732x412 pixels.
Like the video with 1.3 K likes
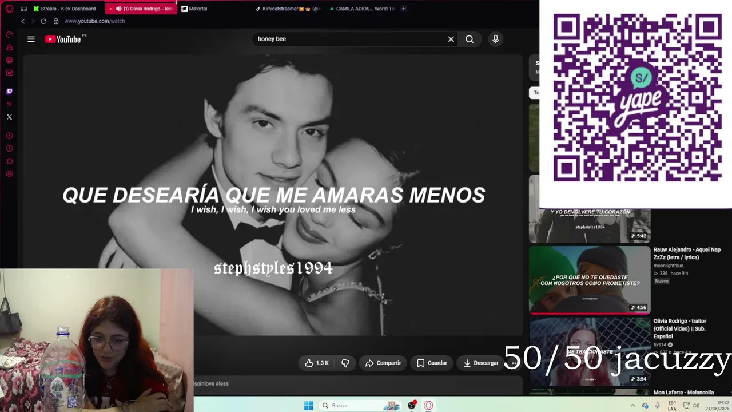(317, 363)
